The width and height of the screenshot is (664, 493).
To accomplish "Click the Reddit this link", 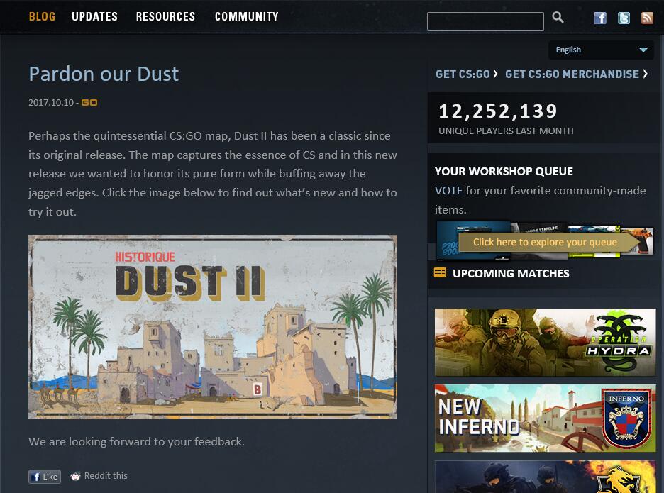I will pos(106,476).
